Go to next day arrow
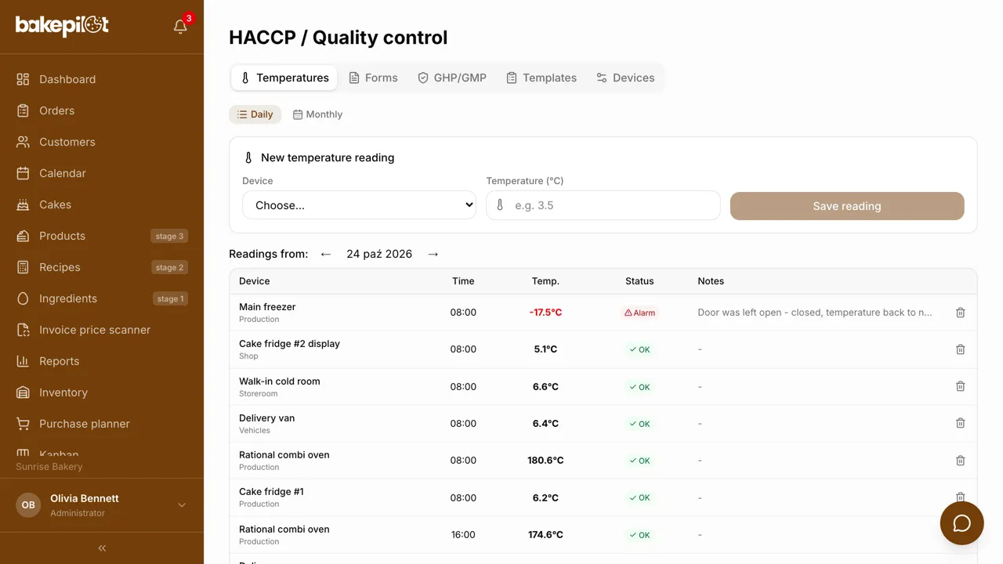The image size is (1003, 564). [x=433, y=254]
